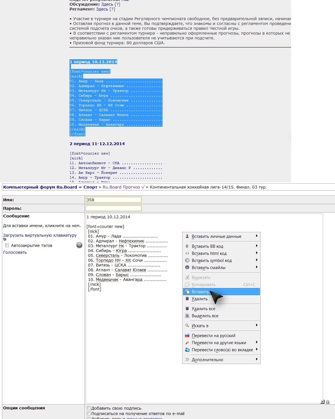Open the Здесь link next to Регламент
The height and width of the screenshot is (419, 335).
click(102, 9)
